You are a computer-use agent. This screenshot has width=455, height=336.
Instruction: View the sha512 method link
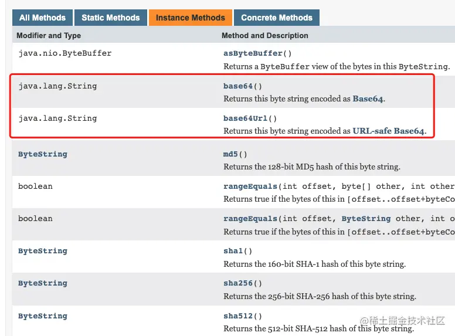[x=237, y=316]
